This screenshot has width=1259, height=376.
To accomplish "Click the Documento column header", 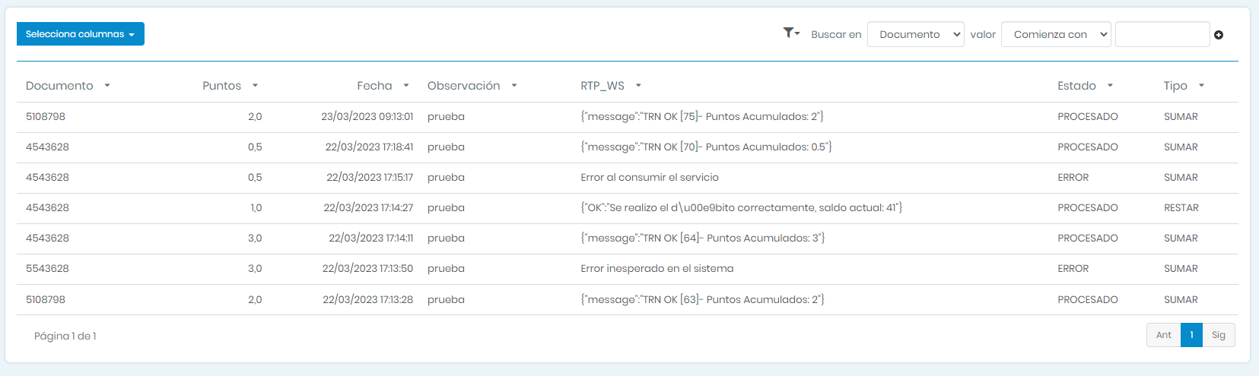I will (x=59, y=86).
